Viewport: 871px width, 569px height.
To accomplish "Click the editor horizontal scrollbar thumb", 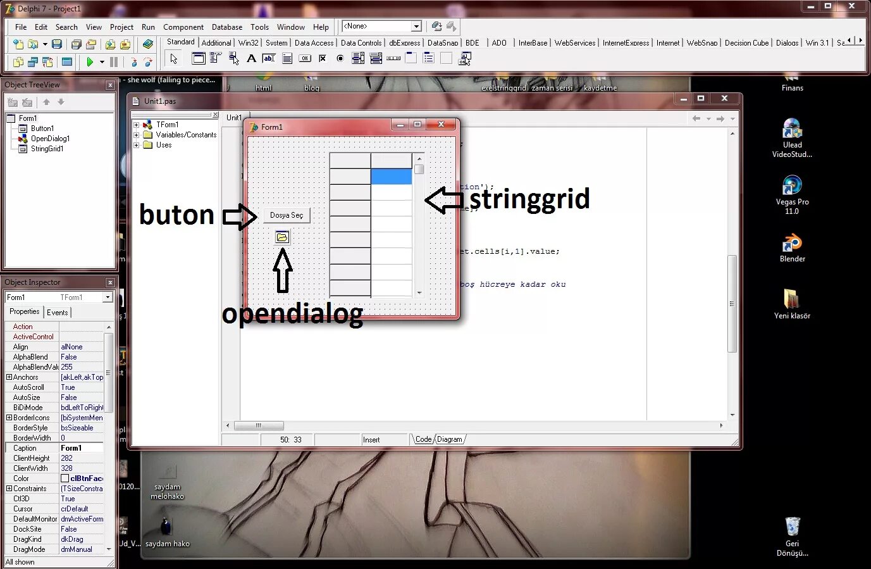I will pos(259,425).
